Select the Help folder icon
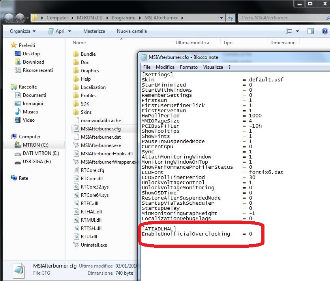This screenshot has width=330, height=281. (76, 79)
